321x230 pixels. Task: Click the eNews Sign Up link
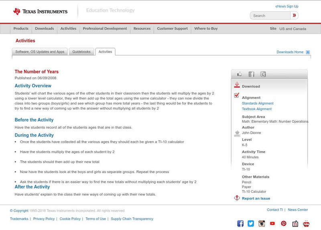(287, 6)
